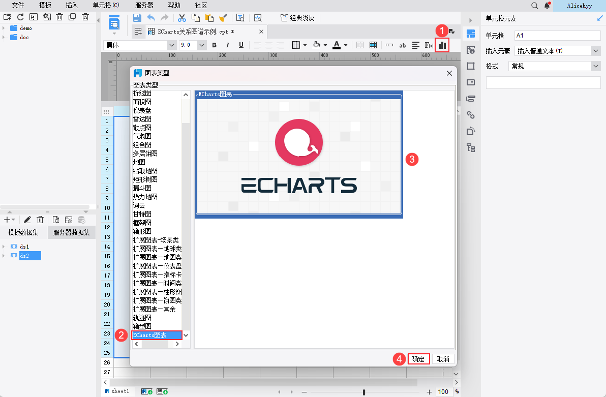Switch to 服务器数据集 tab
606x397 pixels.
pyautogui.click(x=71, y=233)
